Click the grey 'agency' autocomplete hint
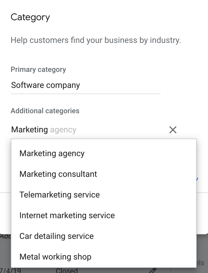The height and width of the screenshot is (273, 208). coord(63,130)
